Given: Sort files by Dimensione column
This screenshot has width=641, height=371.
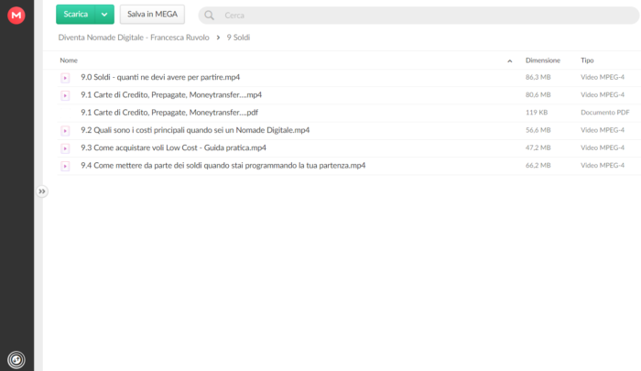Looking at the screenshot, I should (x=542, y=60).
